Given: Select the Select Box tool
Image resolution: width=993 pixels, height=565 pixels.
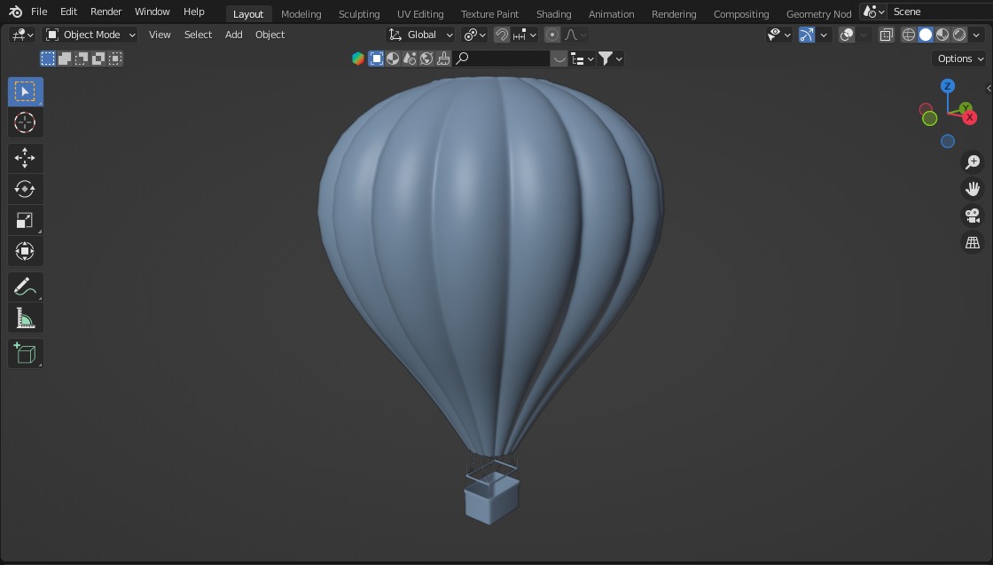Looking at the screenshot, I should click(x=26, y=92).
